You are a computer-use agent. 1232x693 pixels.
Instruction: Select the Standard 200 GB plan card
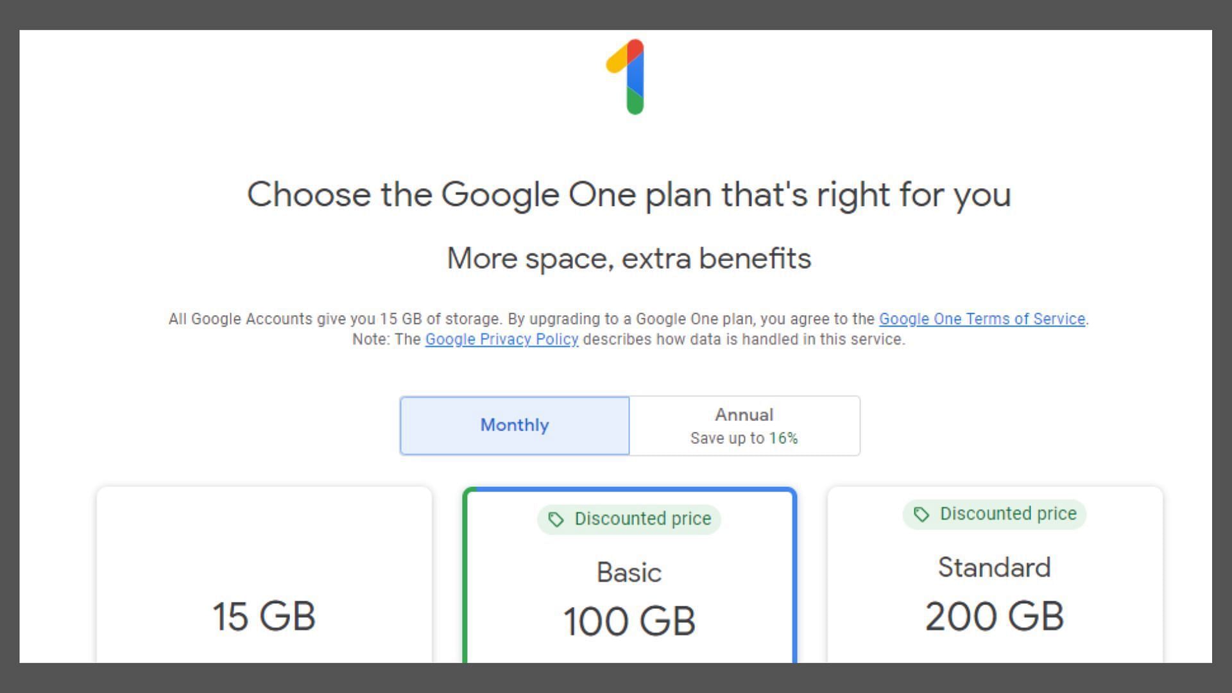tap(995, 575)
